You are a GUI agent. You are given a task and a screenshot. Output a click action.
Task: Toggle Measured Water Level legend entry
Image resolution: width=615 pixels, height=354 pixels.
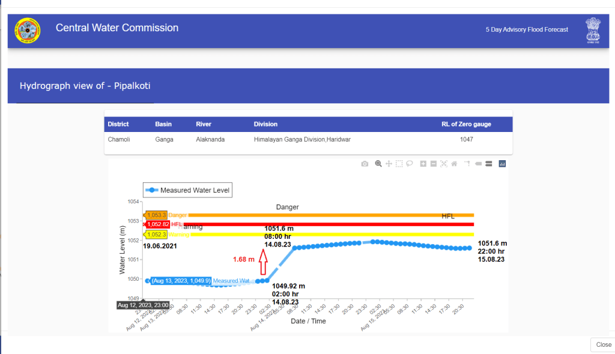[186, 190]
